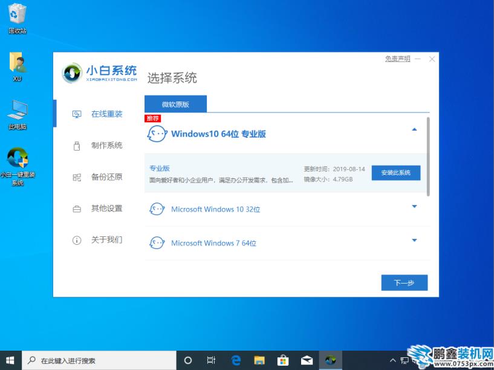The height and width of the screenshot is (370, 494).
Task: Click the 专业版 edition label
Action: coord(160,168)
